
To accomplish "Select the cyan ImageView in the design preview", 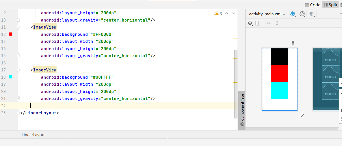I will click(279, 91).
